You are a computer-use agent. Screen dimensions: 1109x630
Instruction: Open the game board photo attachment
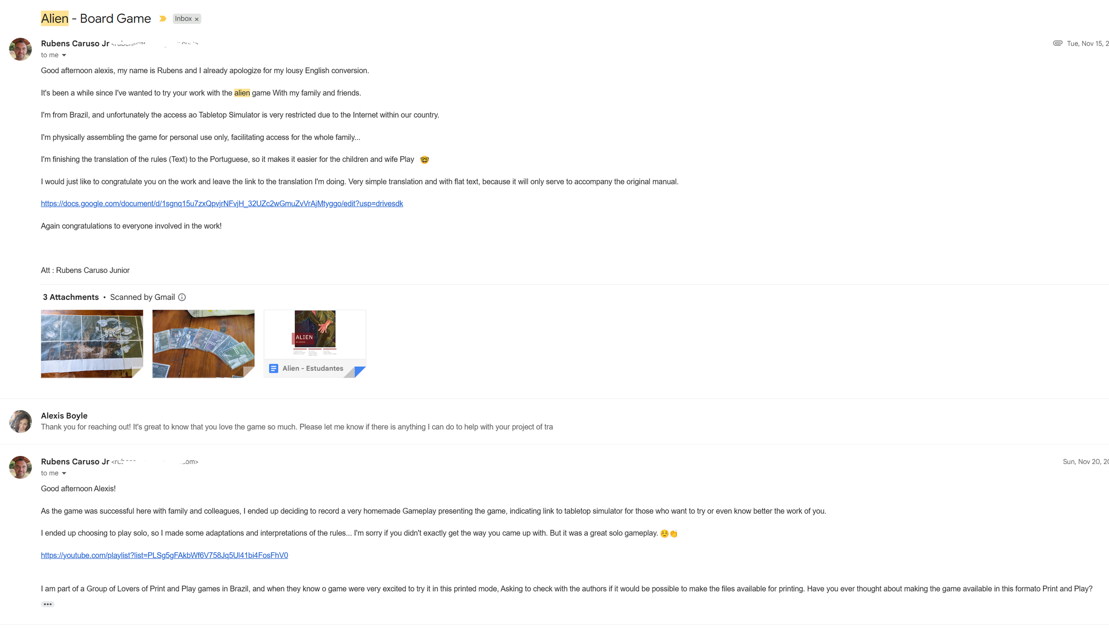tap(92, 344)
